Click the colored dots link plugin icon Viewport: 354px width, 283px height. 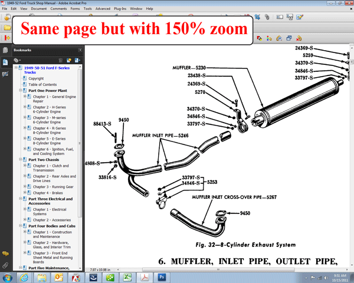click(x=269, y=38)
